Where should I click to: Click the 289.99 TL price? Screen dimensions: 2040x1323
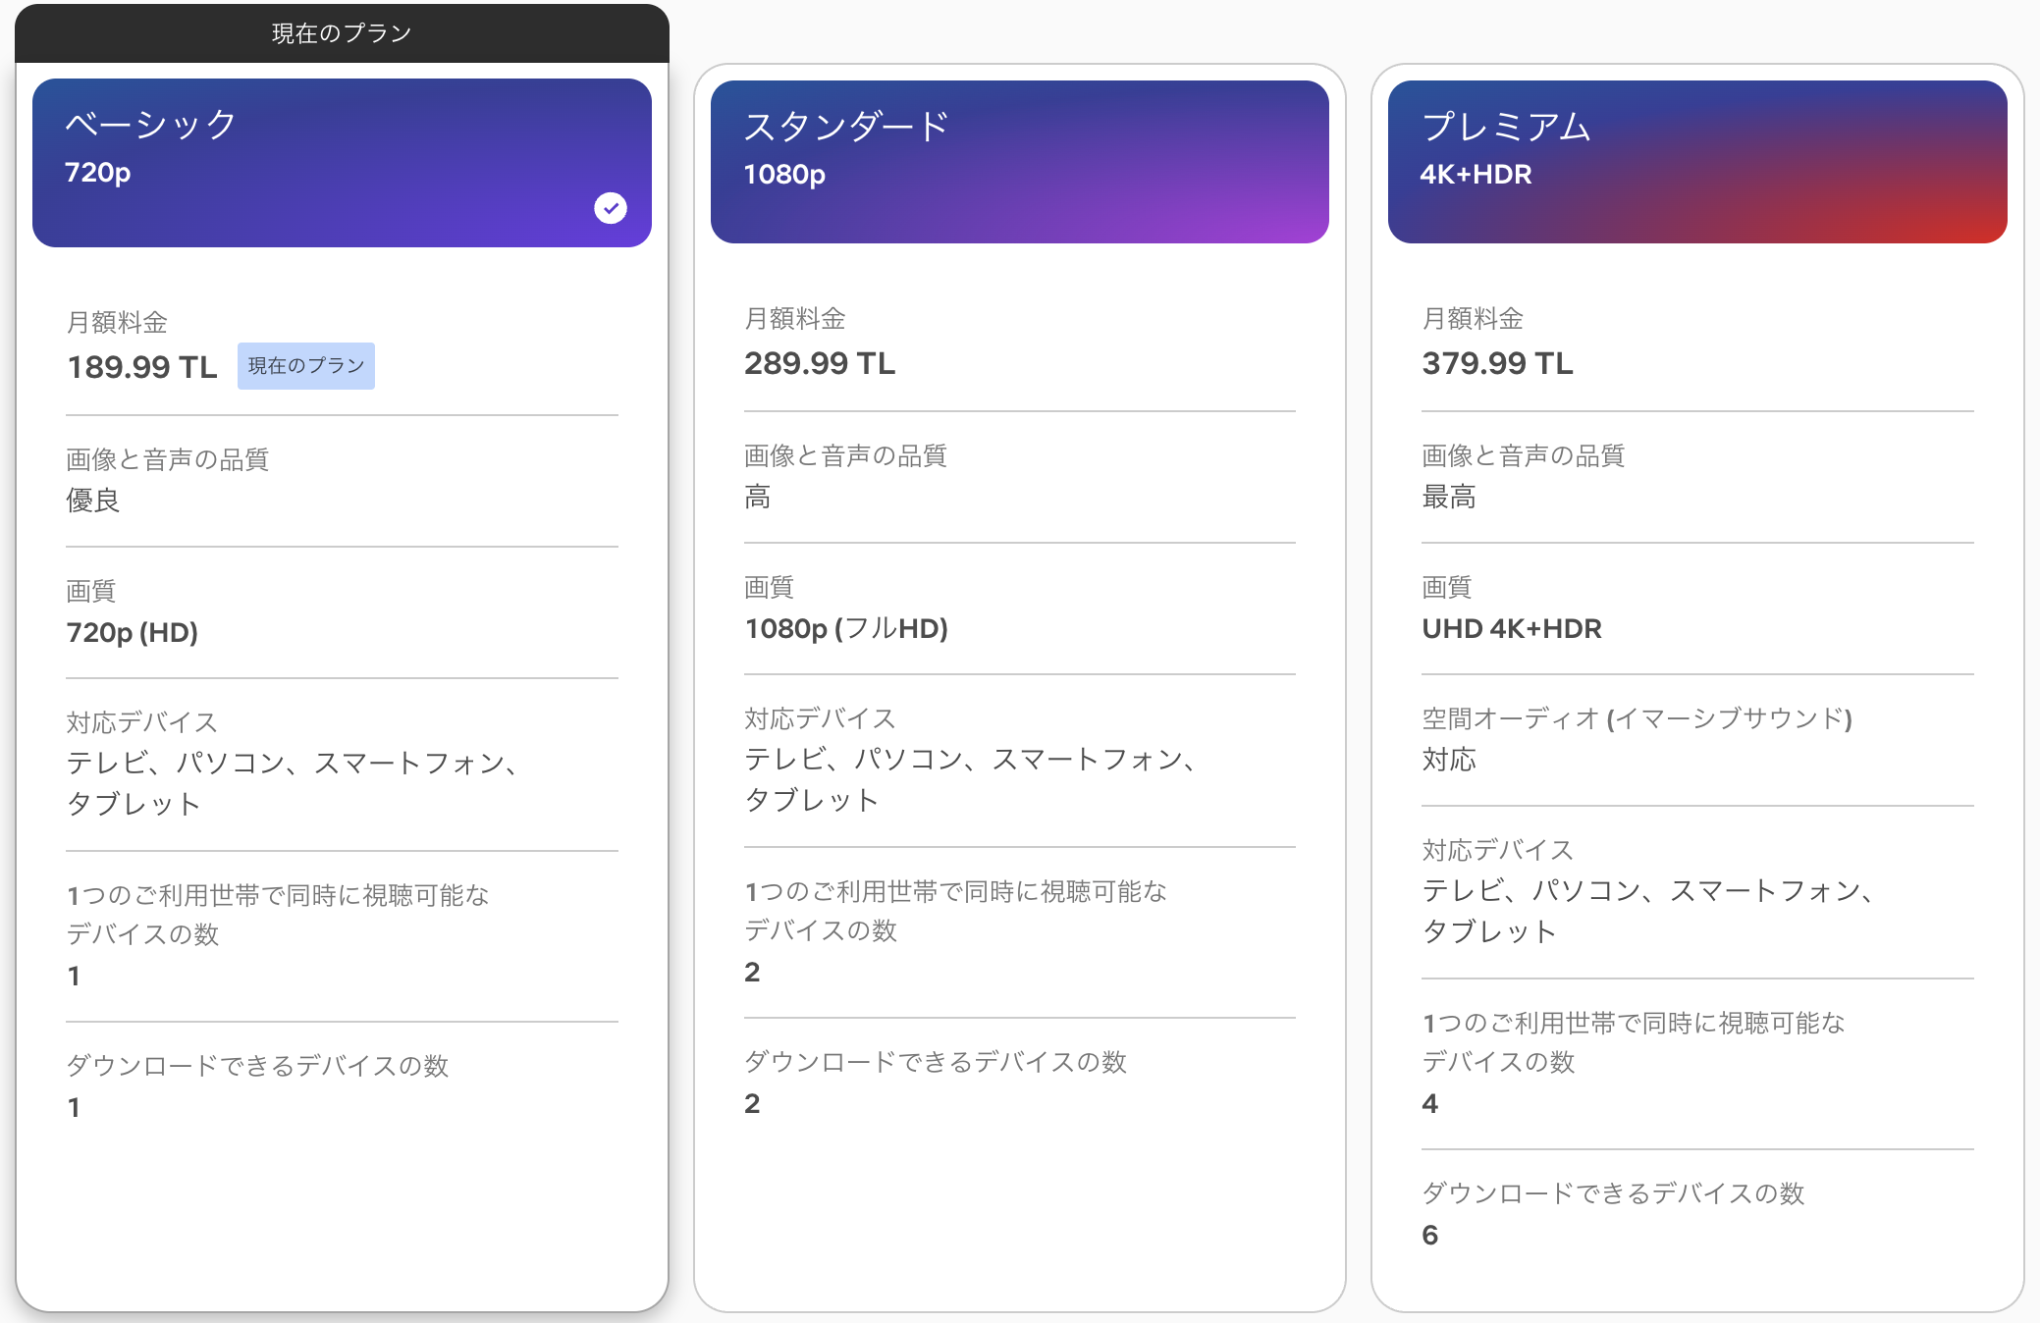tap(820, 363)
